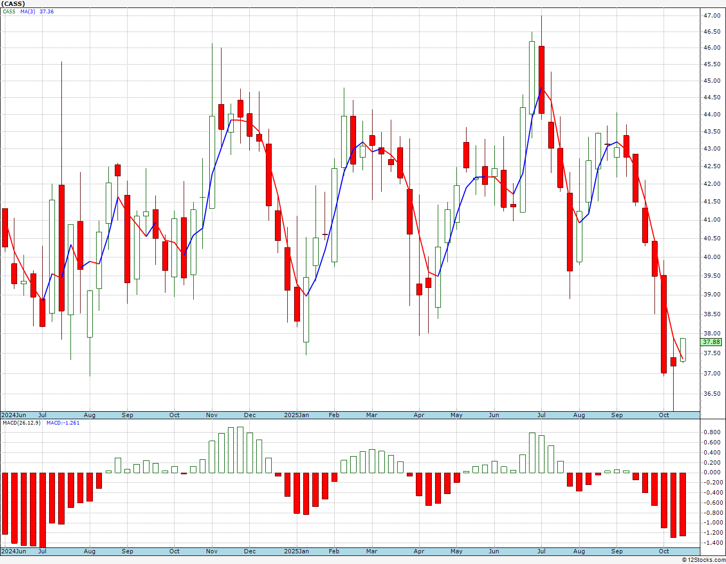Select the 42.00 price axis label
Screen dimensions: 726x564
click(x=712, y=184)
